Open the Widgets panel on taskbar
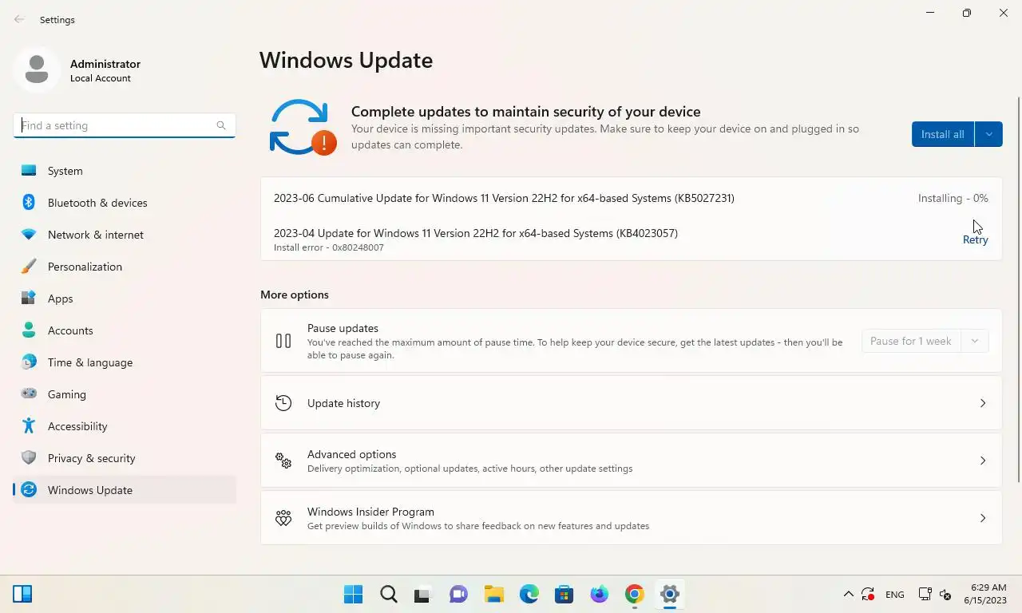The image size is (1022, 613). (x=22, y=594)
